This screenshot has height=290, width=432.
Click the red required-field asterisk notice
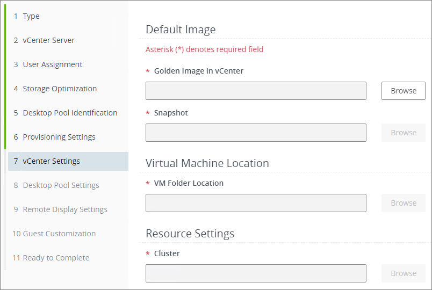click(x=204, y=49)
